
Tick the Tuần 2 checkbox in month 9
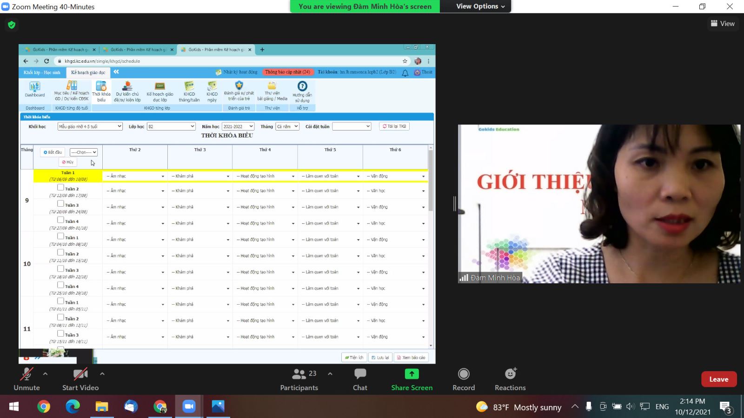[60, 187]
